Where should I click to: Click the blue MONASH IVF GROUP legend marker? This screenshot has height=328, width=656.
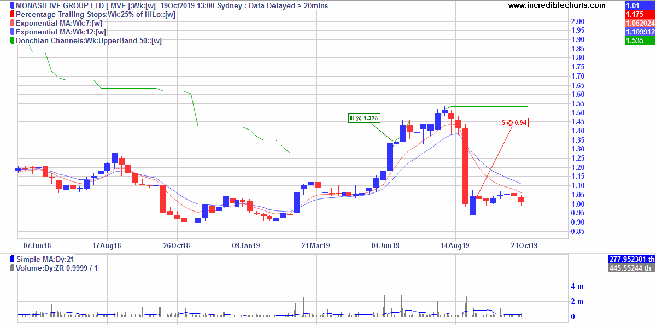(x=13, y=5)
